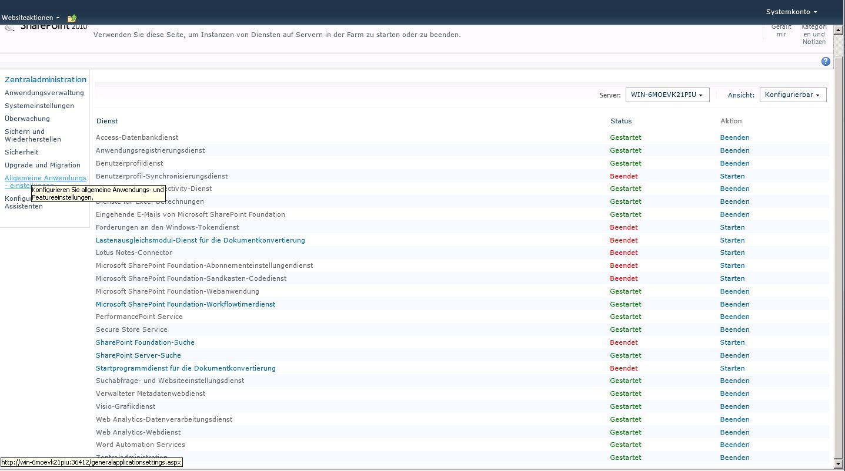Screen dimensions: 845x471
Task: Click 'Kategorien und Notizen' button
Action: pos(814,34)
